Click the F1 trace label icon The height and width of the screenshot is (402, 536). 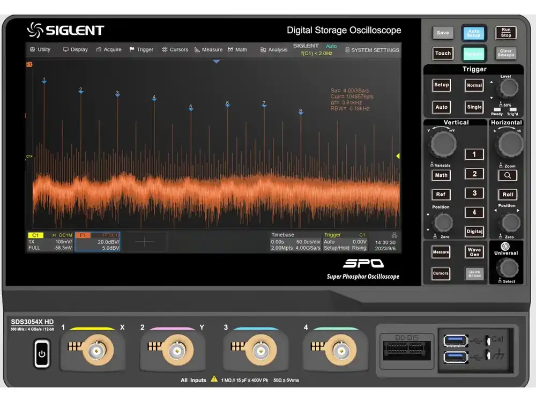coord(29,64)
